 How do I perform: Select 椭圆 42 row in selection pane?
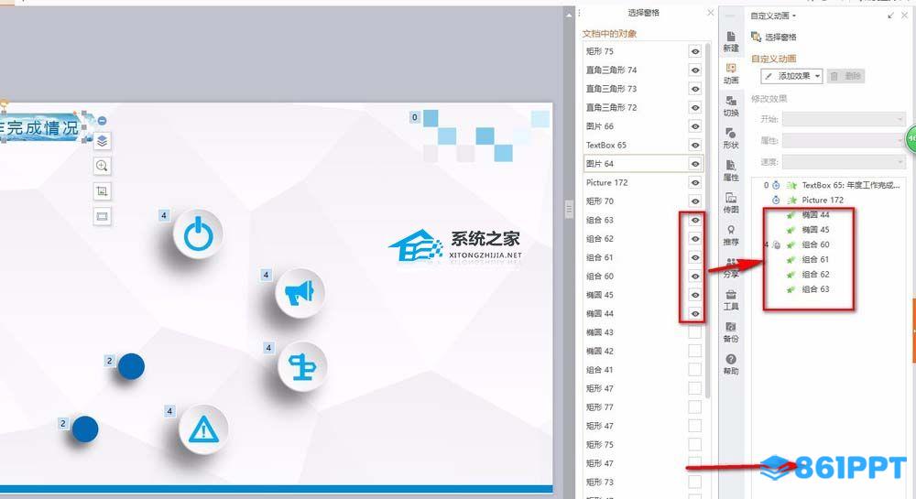643,351
